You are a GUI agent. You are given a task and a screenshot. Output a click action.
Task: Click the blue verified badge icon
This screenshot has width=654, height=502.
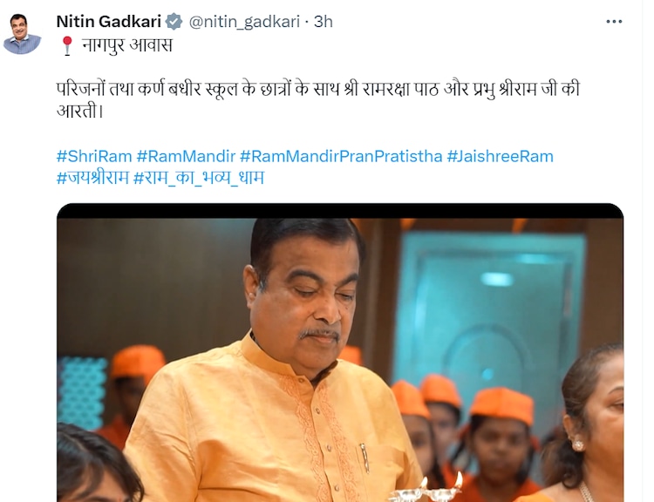174,22
